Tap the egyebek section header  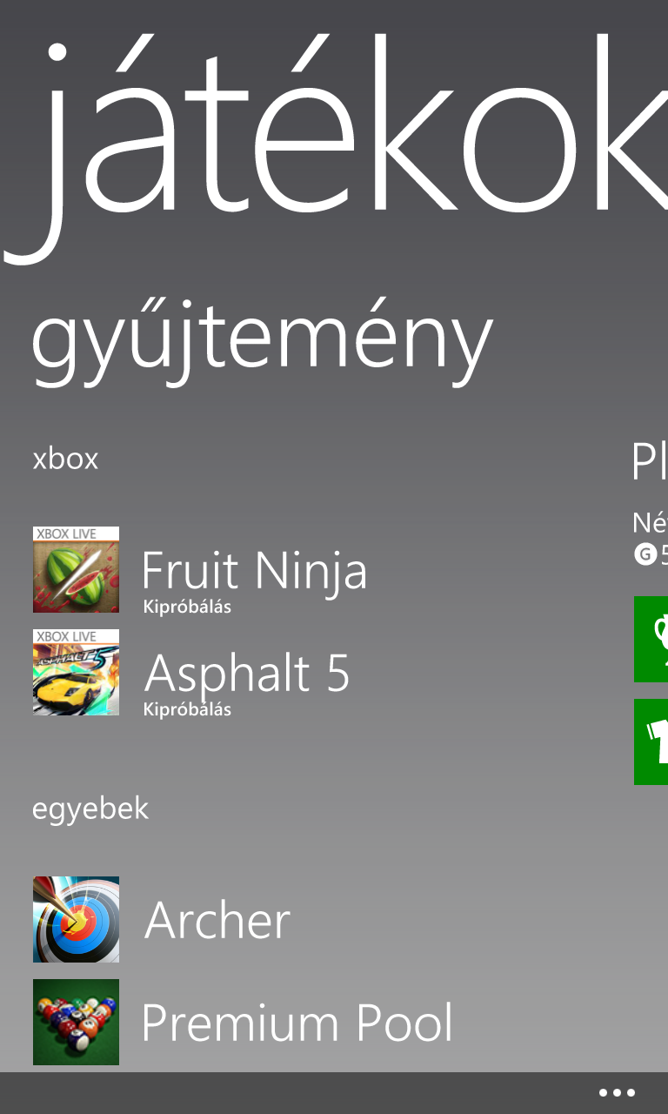click(x=90, y=810)
